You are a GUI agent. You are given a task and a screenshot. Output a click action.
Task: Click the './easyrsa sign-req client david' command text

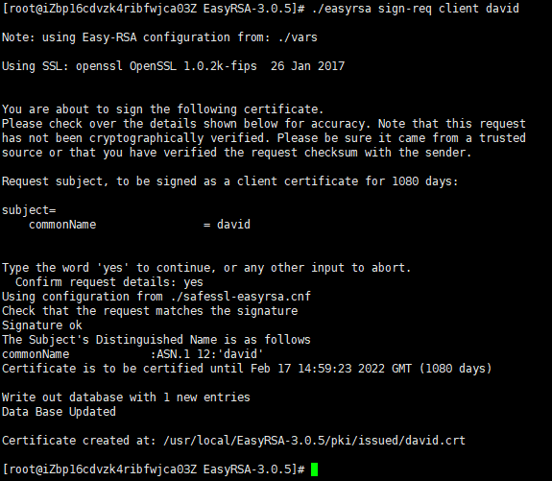(x=416, y=8)
